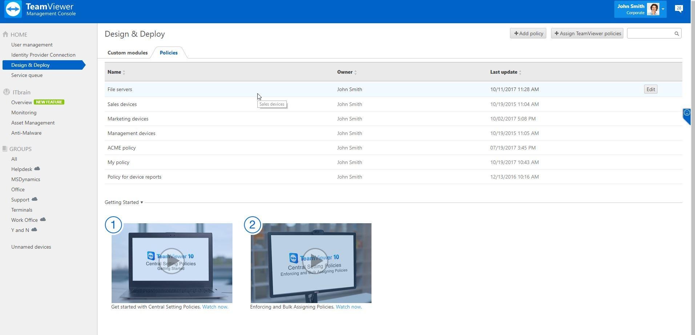Select the Marketing devices policy
The width and height of the screenshot is (695, 335).
click(x=393, y=119)
